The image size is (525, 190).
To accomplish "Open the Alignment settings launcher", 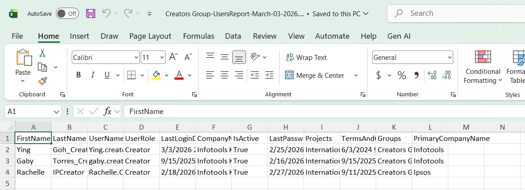I will point(363,95).
